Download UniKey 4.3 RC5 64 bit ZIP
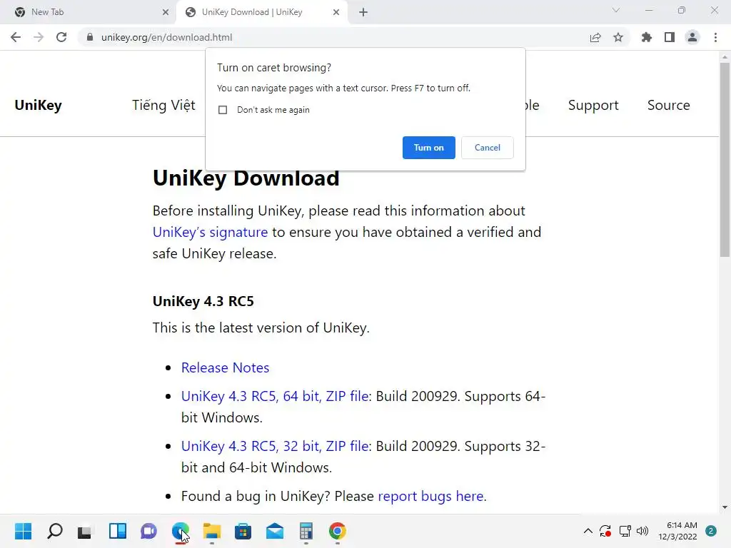Image resolution: width=731 pixels, height=548 pixels. pos(275,396)
